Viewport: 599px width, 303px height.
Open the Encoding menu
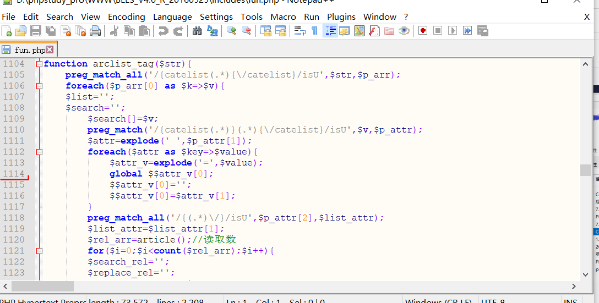(x=127, y=17)
